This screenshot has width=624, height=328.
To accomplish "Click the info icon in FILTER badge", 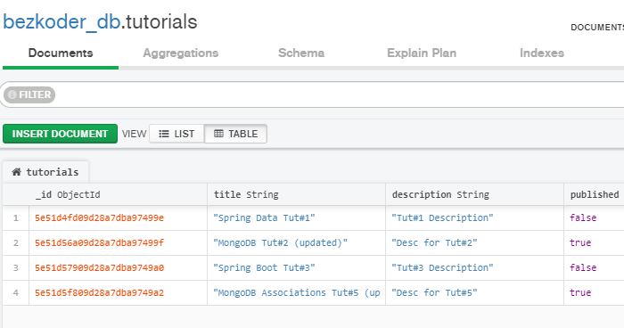I will coord(12,94).
